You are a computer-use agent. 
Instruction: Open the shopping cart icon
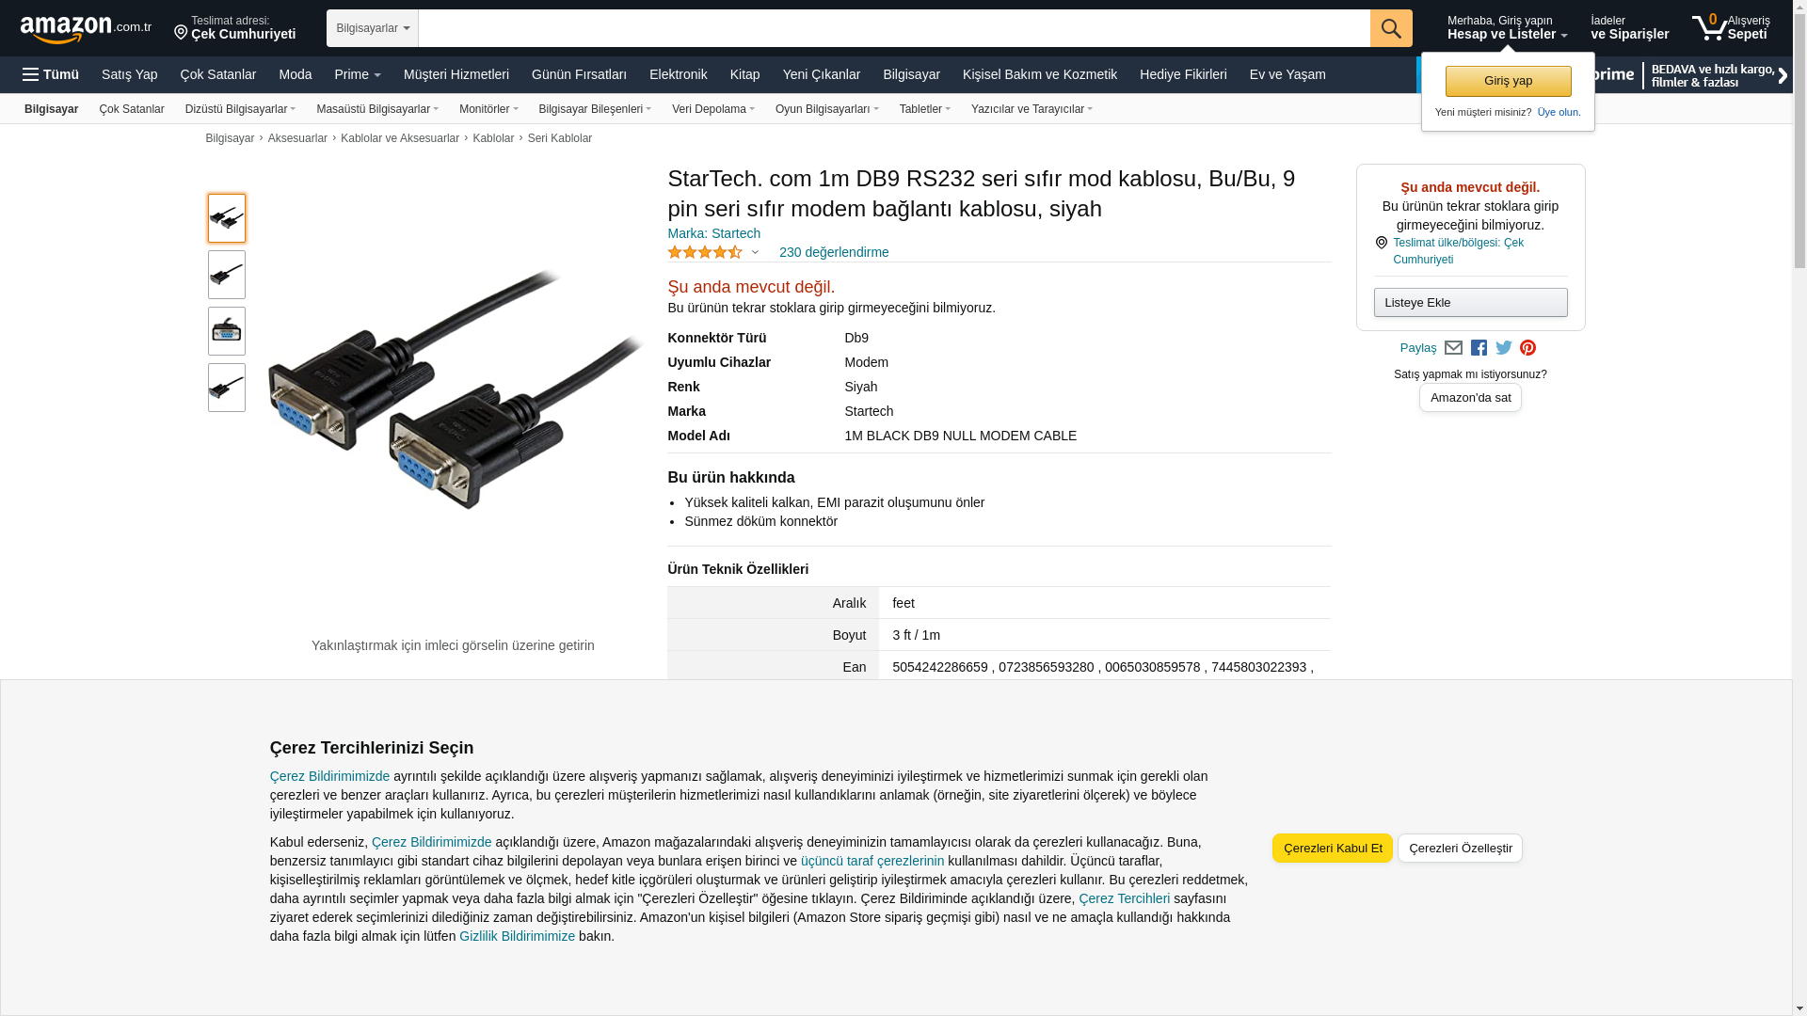(x=1730, y=28)
